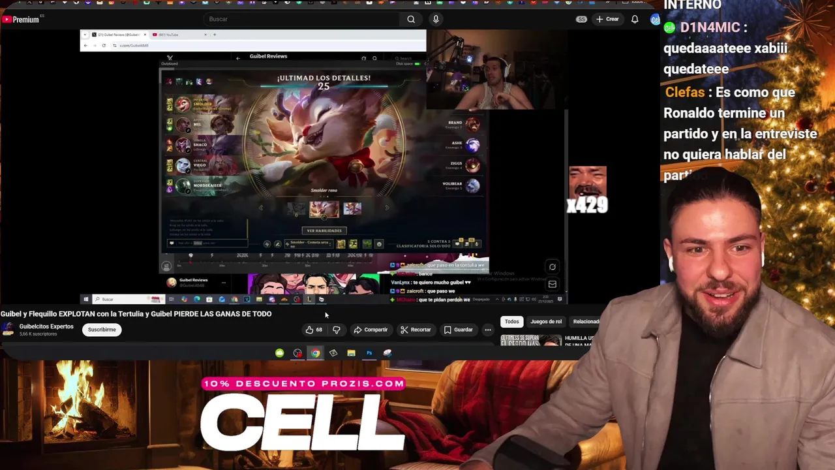The width and height of the screenshot is (835, 470).
Task: Clip the video with Recortar
Action: click(x=416, y=330)
